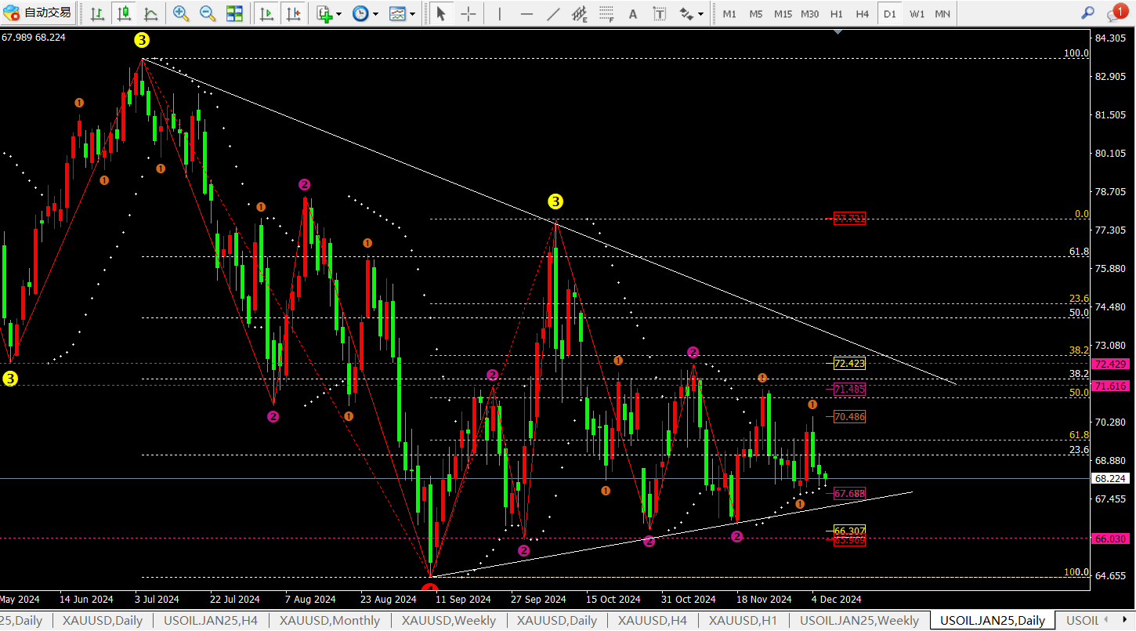The width and height of the screenshot is (1136, 631).
Task: Zoom out of the chart
Action: [208, 13]
